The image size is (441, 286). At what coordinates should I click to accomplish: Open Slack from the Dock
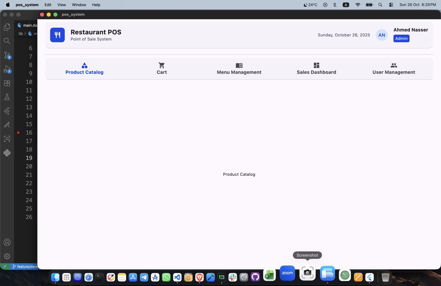pyautogui.click(x=233, y=277)
